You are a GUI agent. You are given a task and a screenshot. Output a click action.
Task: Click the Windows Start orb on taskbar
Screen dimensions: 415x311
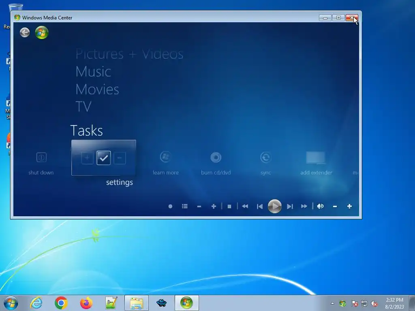(x=11, y=303)
